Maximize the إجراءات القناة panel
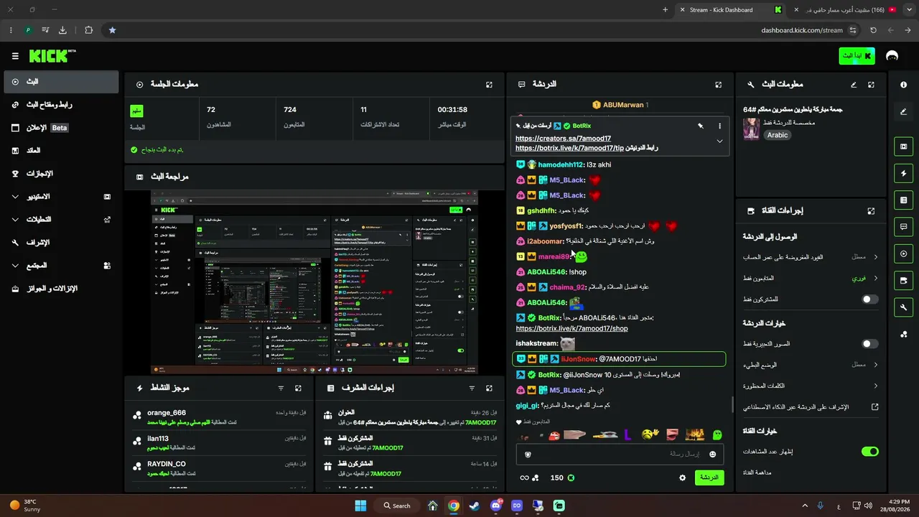Image resolution: width=919 pixels, height=517 pixels. point(871,211)
